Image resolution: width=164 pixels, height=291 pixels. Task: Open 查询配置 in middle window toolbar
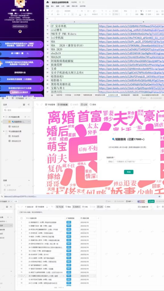tap(62, 105)
